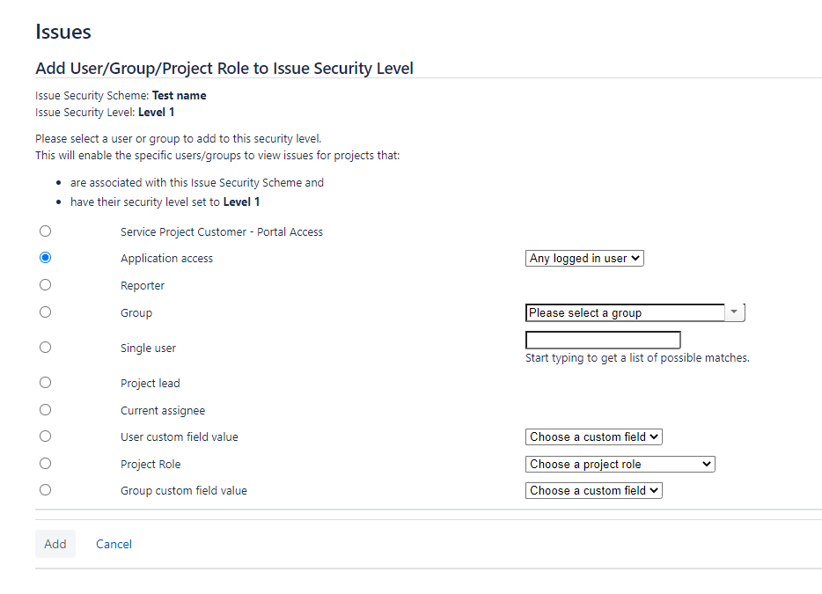Choose the Reporter radio button
822x594 pixels.
pos(46,285)
